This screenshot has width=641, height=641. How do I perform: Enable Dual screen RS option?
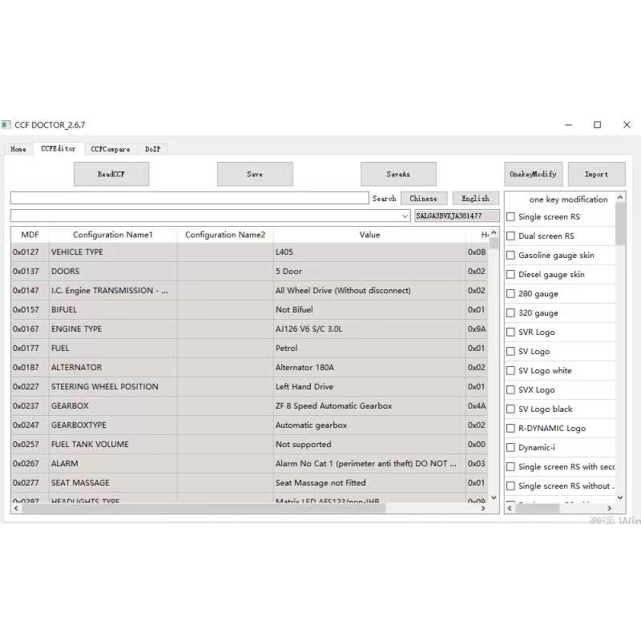(x=510, y=236)
